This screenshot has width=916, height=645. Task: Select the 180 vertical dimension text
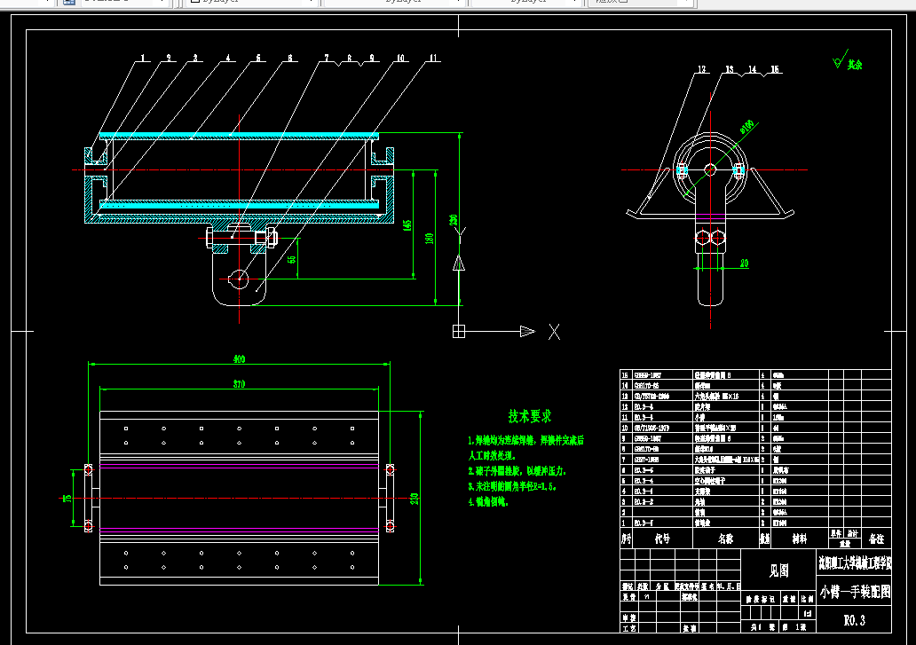(430, 239)
